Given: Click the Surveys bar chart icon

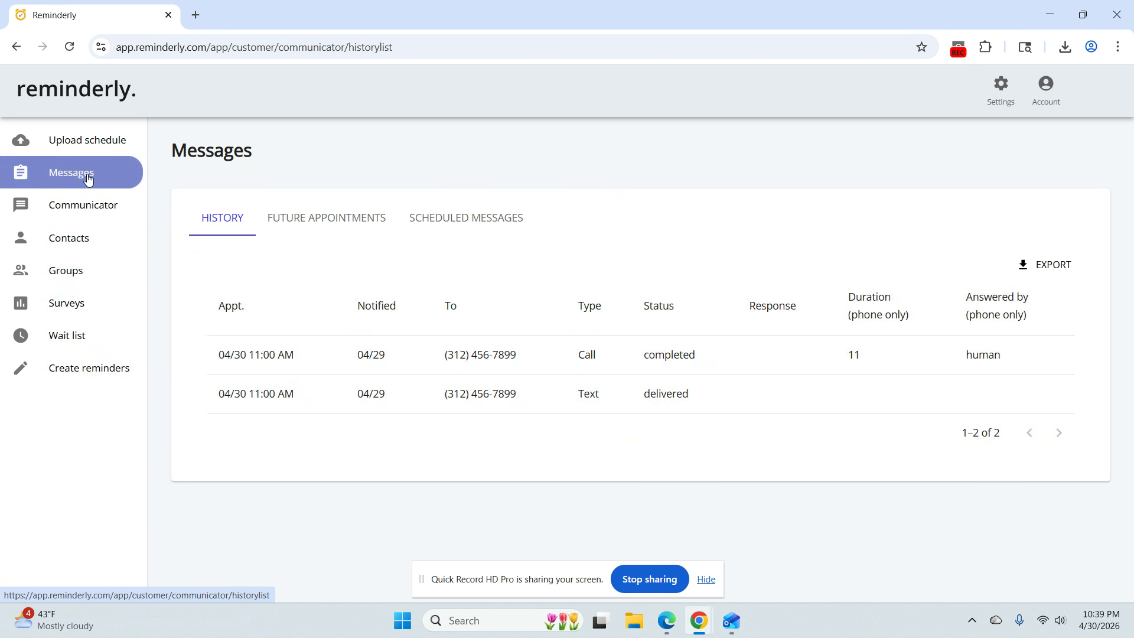Looking at the screenshot, I should click(21, 303).
